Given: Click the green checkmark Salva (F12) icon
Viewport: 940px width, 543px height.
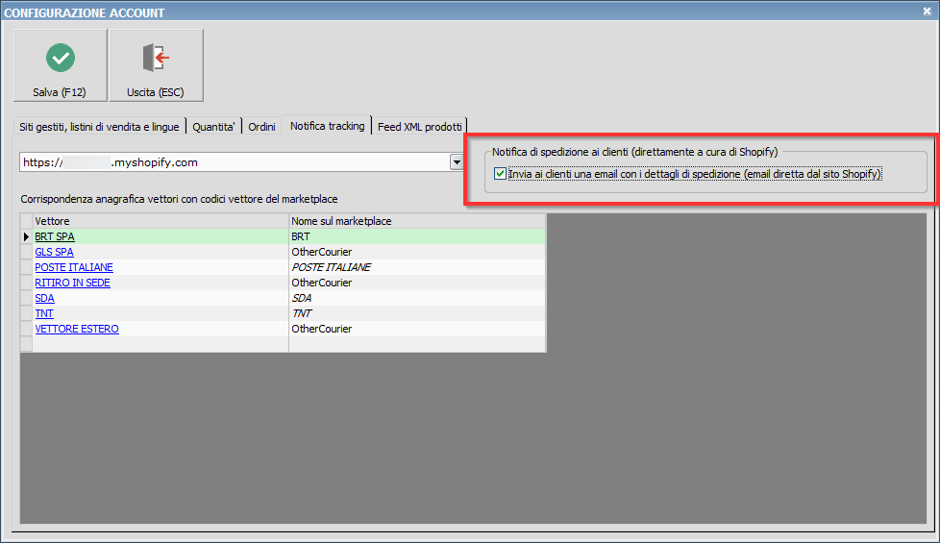Looking at the screenshot, I should click(61, 59).
